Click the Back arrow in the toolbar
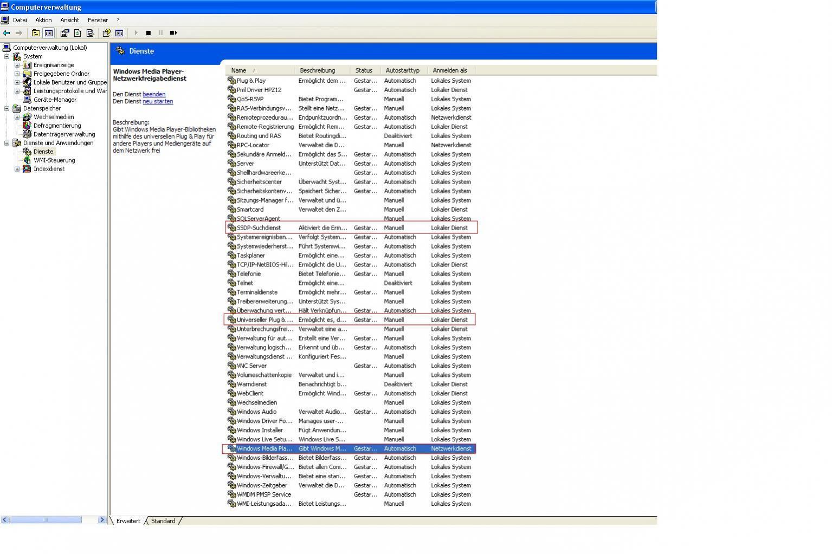 click(7, 33)
